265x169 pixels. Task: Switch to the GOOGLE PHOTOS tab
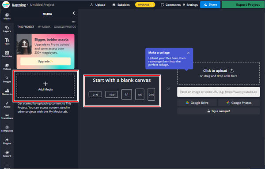pos(65,27)
